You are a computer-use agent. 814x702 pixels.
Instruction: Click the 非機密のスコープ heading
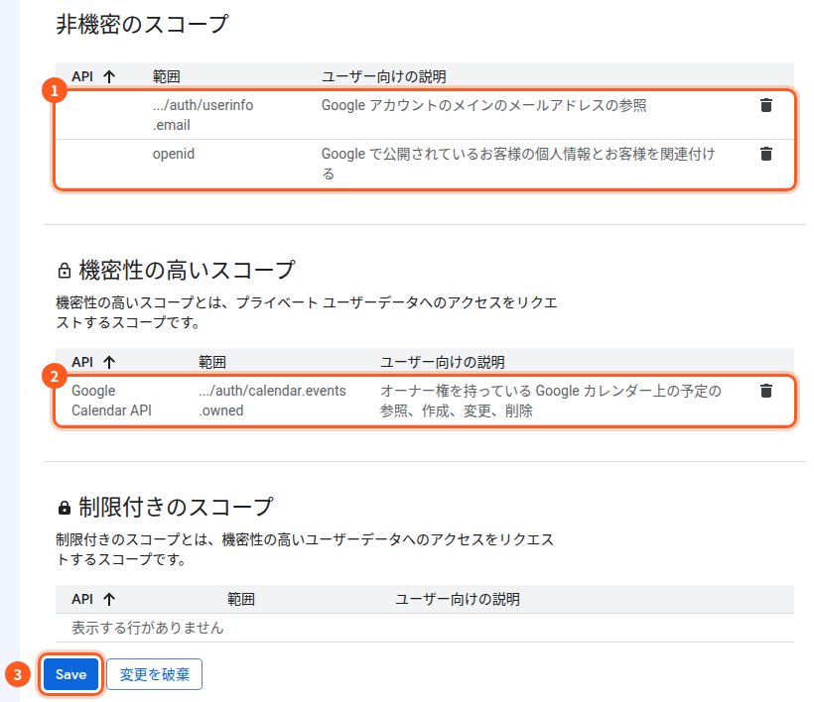click(142, 25)
